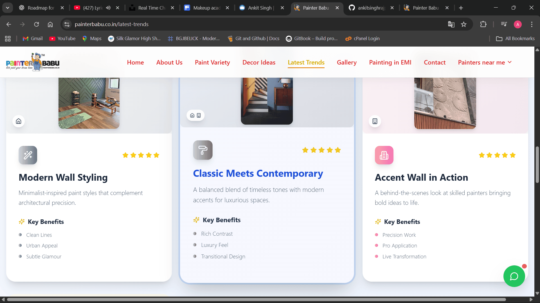This screenshot has width=540, height=303.
Task: Go to Gallery nav item
Action: click(x=346, y=62)
